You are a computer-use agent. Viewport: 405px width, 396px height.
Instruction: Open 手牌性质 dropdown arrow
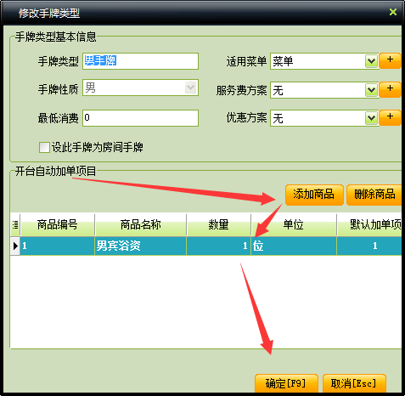(x=190, y=88)
